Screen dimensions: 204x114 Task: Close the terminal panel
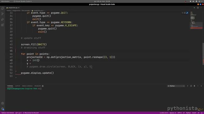click(x=201, y=86)
